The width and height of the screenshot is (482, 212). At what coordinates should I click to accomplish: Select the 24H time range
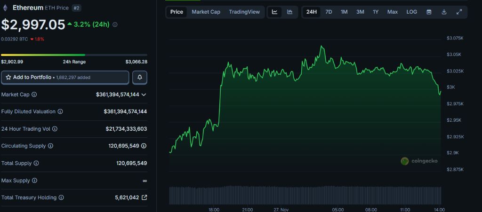tap(311, 12)
